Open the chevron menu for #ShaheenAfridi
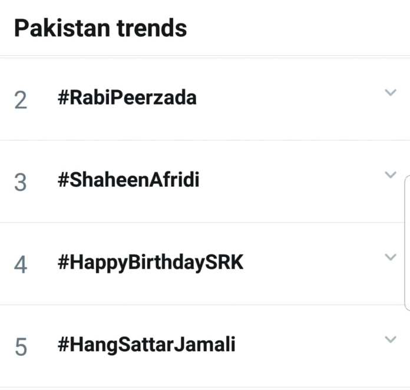This screenshot has height=390, width=410. (x=390, y=175)
